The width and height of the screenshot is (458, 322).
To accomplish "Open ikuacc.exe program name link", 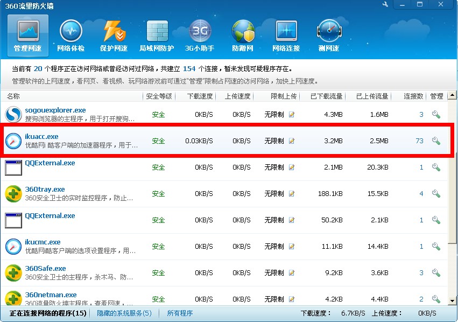I will (41, 136).
